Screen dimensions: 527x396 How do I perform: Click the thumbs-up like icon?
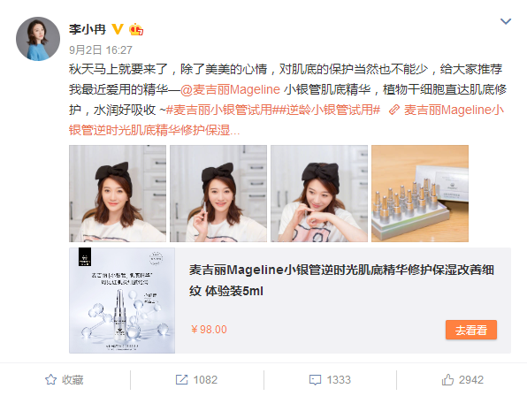point(447,380)
